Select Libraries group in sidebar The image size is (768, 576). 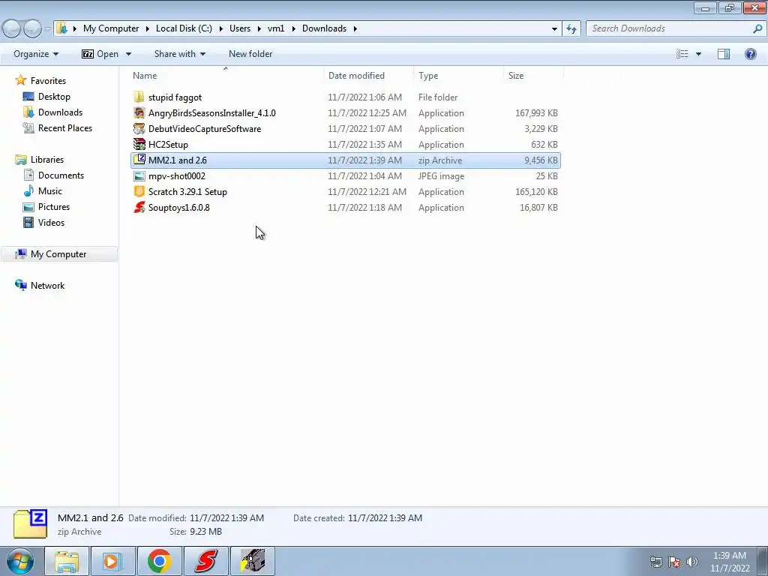[x=46, y=160]
